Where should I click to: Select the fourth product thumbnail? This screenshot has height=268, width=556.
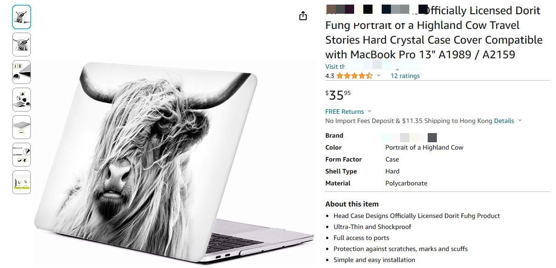tap(22, 100)
